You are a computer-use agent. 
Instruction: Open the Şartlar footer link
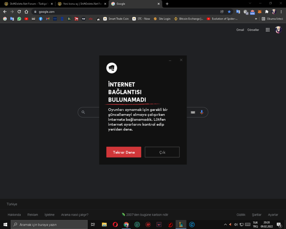coord(257,215)
